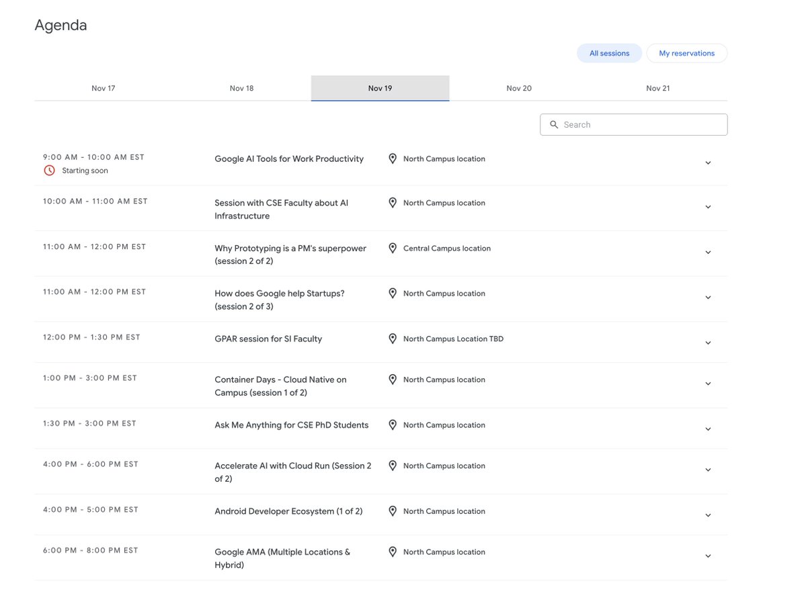The height and width of the screenshot is (606, 806).
Task: Show All sessions filter
Action: (609, 53)
